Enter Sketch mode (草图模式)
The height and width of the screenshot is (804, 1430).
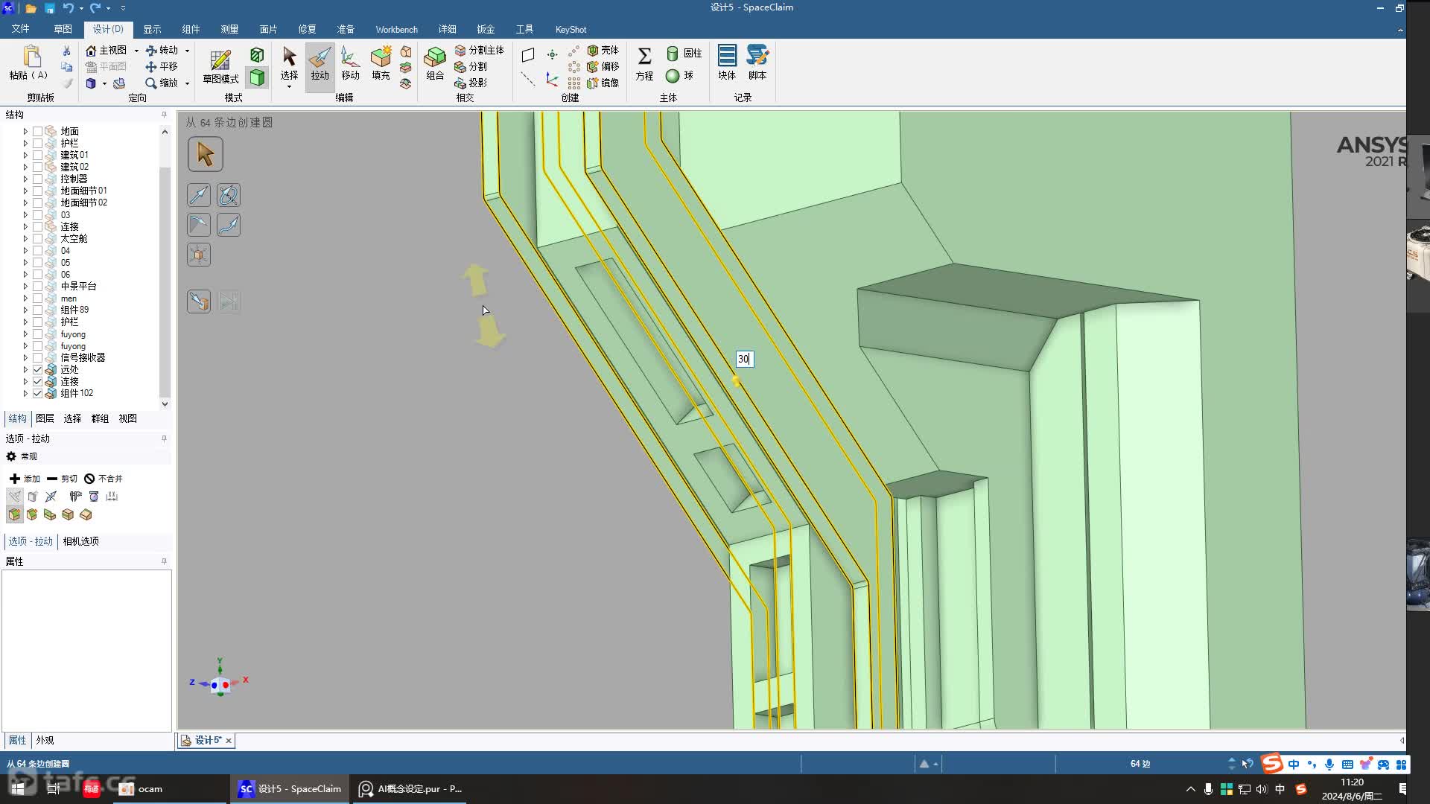point(220,66)
